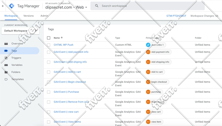The width and height of the screenshot is (222, 126).
Task: Click the Just Links trigger icon
Action: click(148, 45)
